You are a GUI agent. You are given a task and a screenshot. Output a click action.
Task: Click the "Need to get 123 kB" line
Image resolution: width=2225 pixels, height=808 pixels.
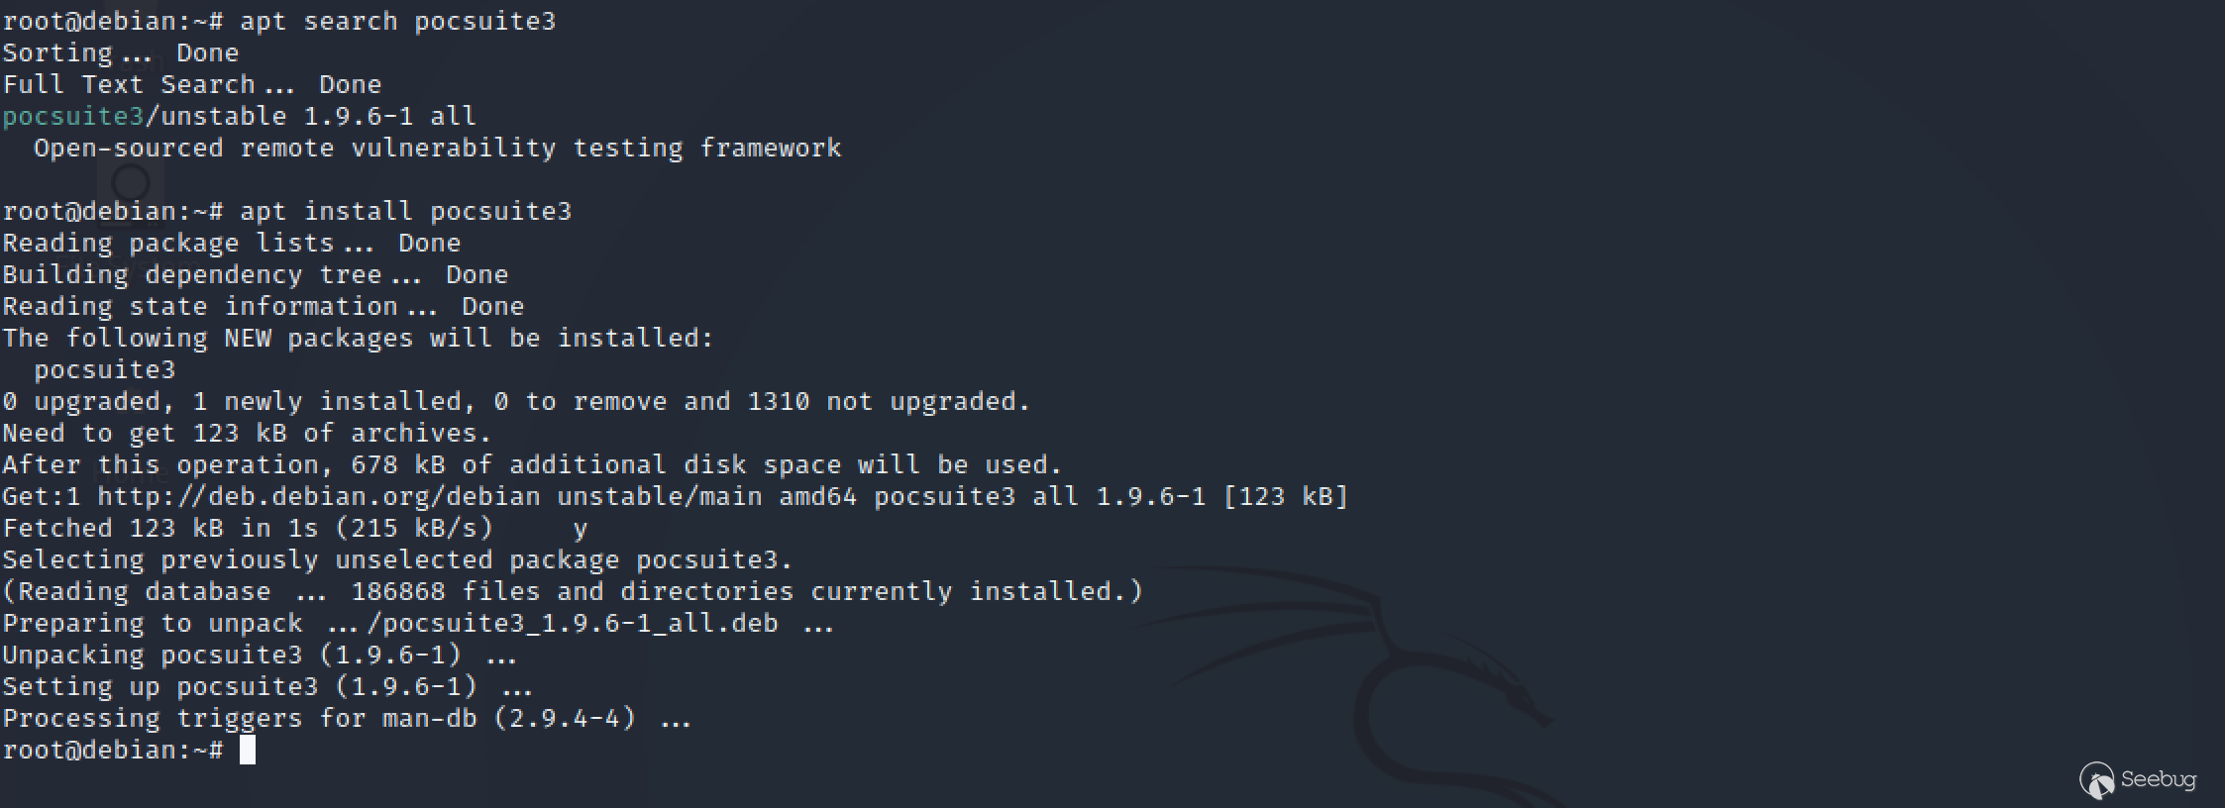[247, 434]
